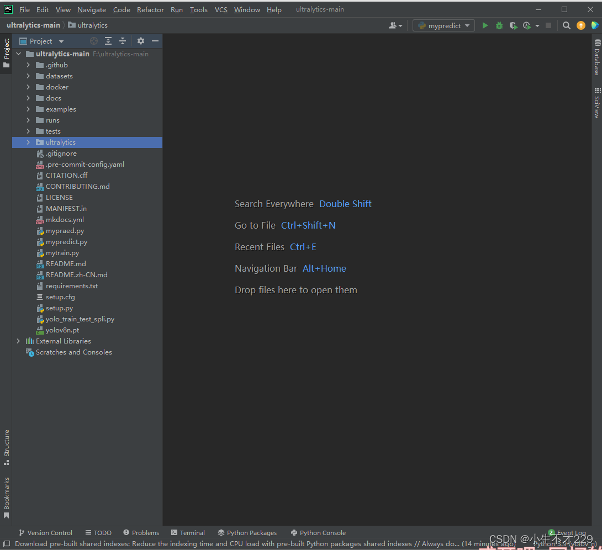Open the Database side panel

[597, 57]
